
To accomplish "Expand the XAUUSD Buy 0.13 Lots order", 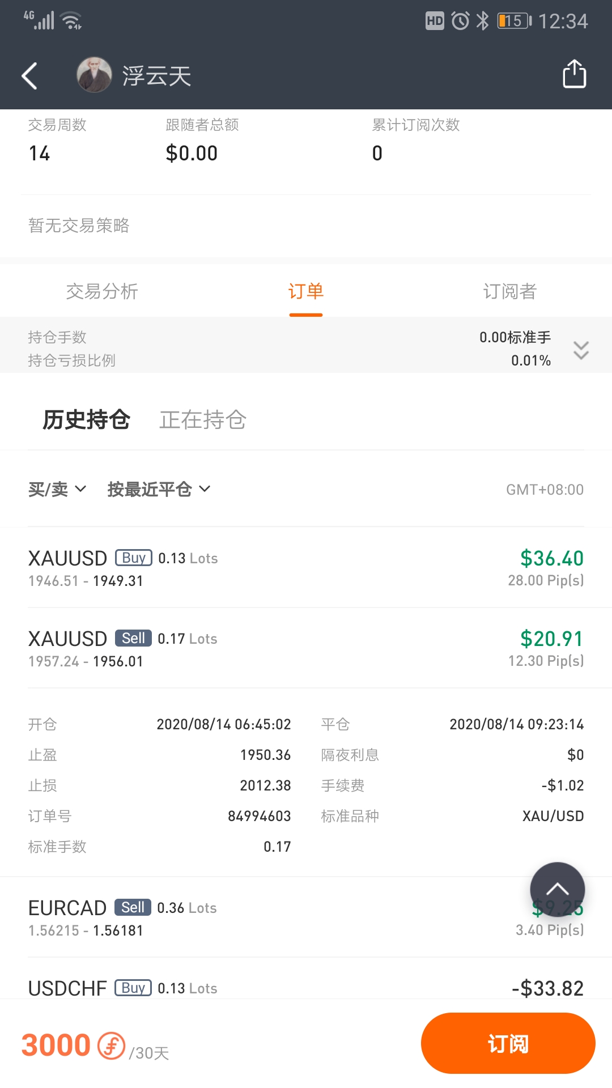I will tap(306, 568).
